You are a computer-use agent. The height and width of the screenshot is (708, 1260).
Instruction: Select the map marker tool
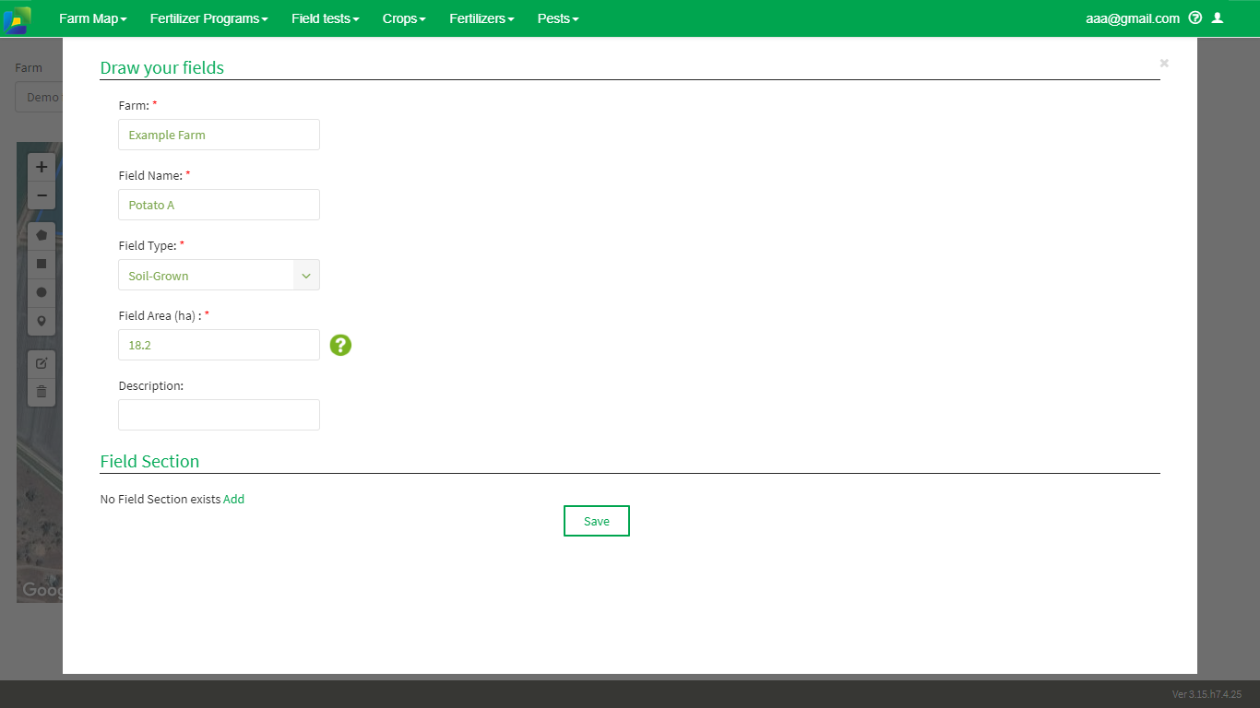(42, 321)
